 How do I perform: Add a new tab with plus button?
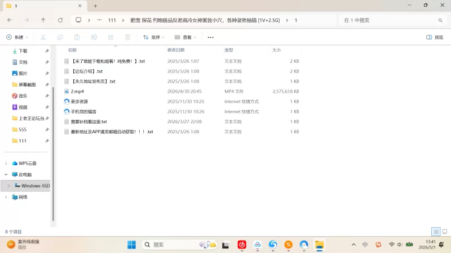pos(95,6)
